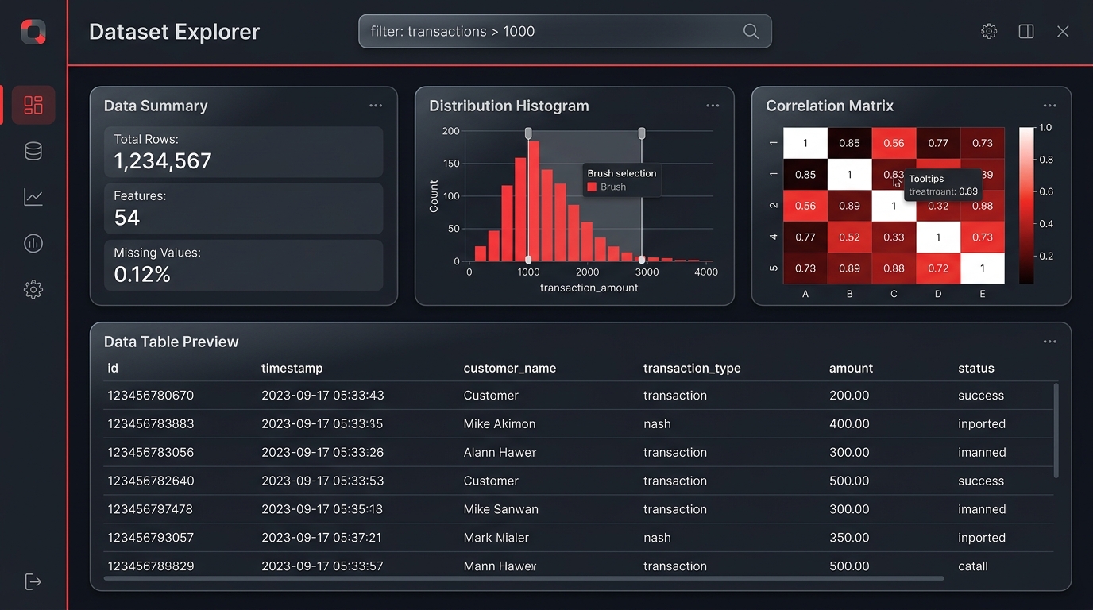The height and width of the screenshot is (610, 1093).
Task: Click the Missing Values figure 0.12%
Action: [x=142, y=275]
